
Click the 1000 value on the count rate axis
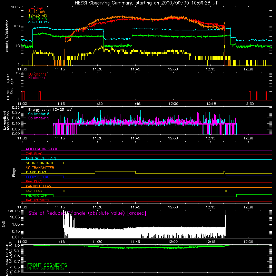[x=15, y=7]
